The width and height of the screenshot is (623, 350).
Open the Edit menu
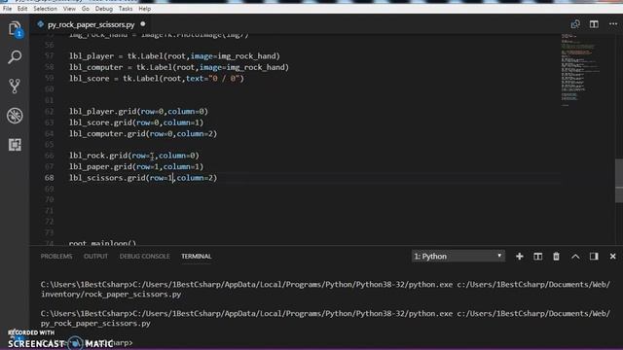[x=22, y=9]
